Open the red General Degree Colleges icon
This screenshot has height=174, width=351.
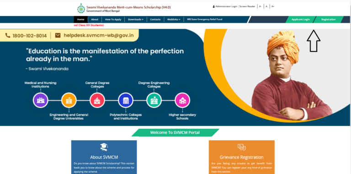(x=97, y=100)
